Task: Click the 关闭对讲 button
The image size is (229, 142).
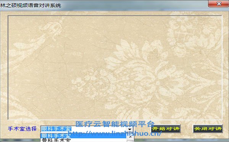Action: coord(208,129)
